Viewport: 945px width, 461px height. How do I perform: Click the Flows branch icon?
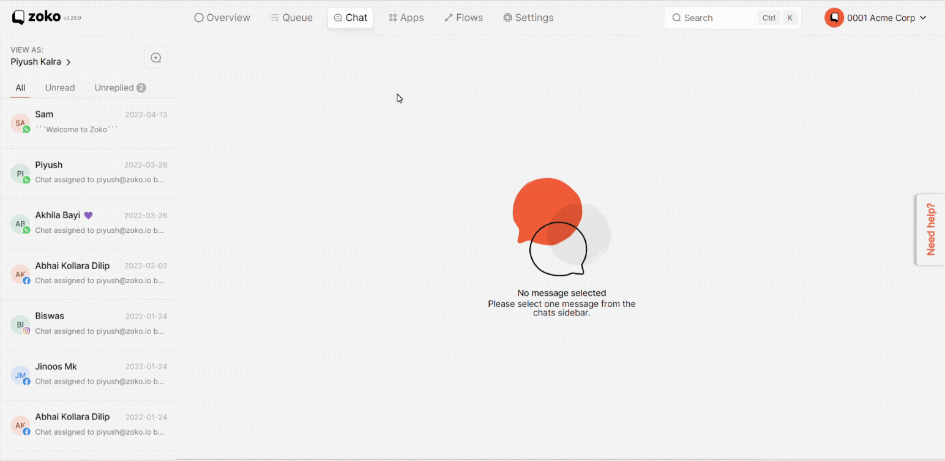(449, 18)
